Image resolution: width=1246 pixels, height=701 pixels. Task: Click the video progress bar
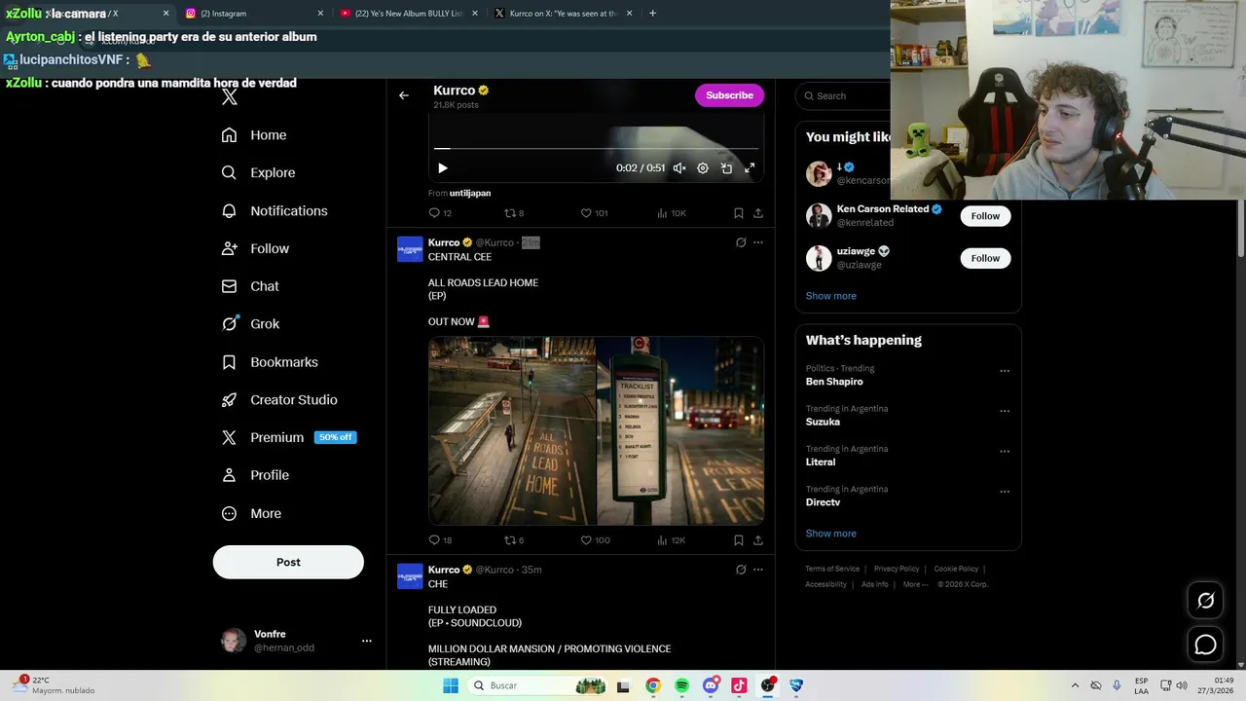tap(596, 149)
